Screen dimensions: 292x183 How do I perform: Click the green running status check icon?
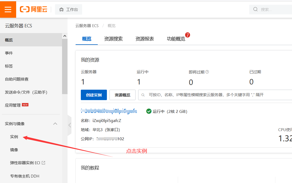click(149, 111)
